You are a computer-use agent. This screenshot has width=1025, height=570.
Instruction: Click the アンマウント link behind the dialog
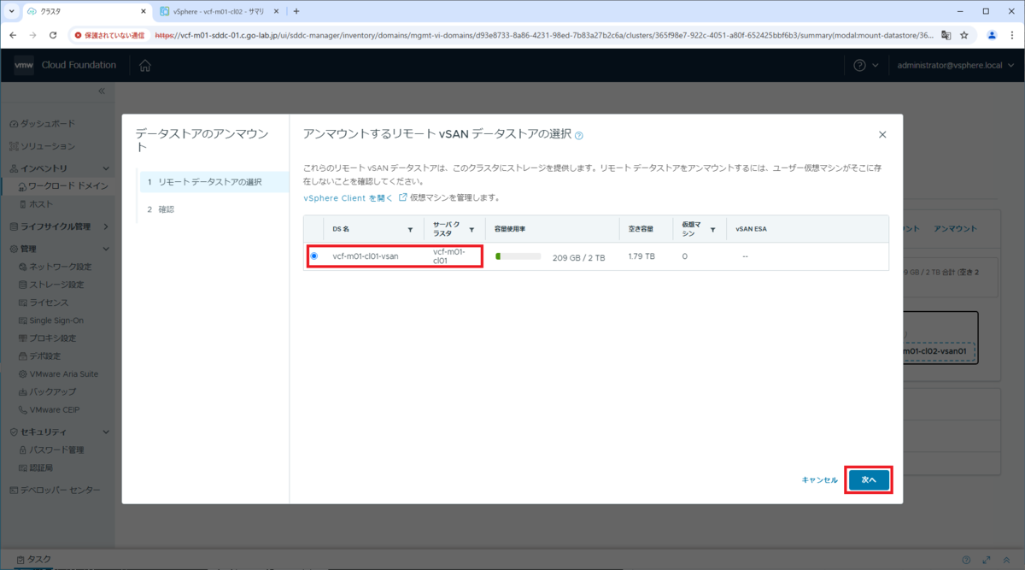[x=955, y=229]
